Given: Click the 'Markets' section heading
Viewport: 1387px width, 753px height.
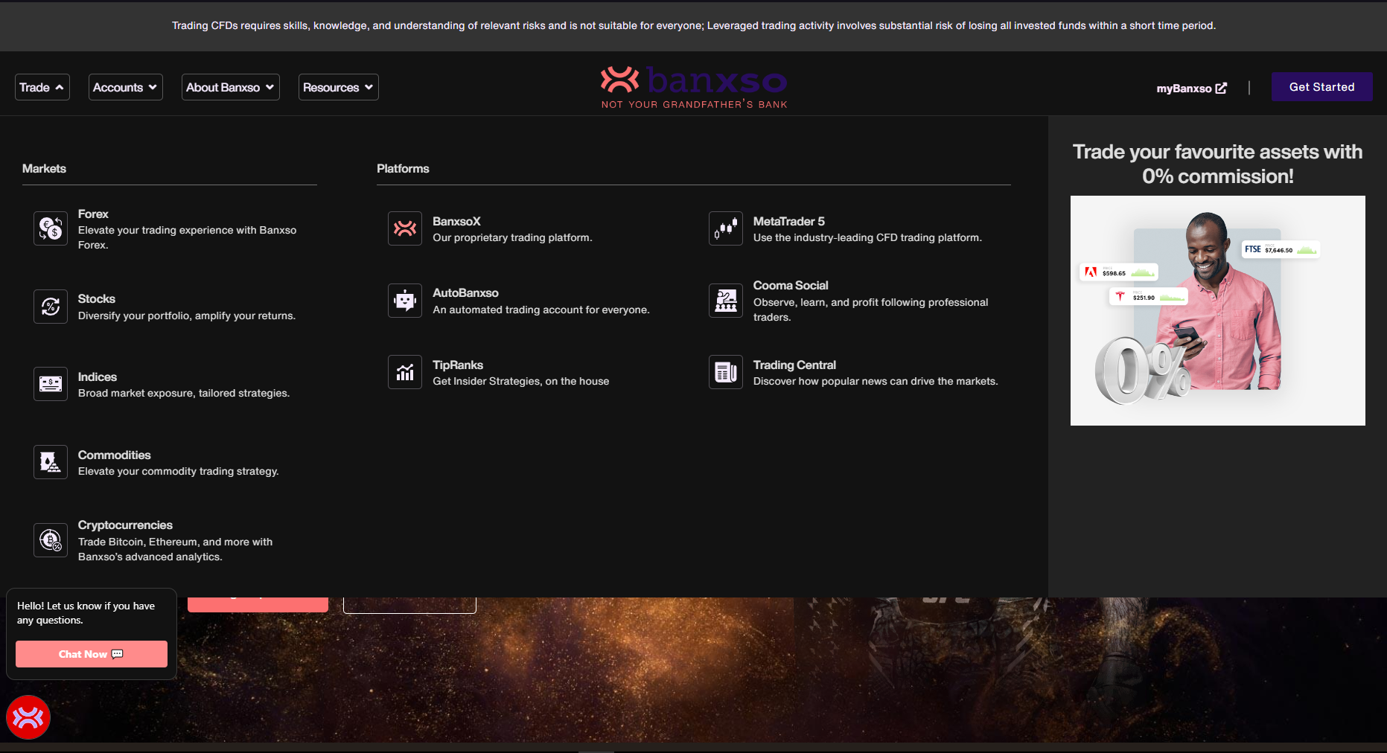Looking at the screenshot, I should click(x=44, y=168).
